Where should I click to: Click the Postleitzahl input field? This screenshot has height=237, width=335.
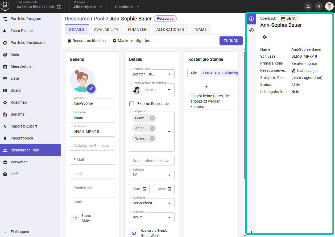pos(92,188)
